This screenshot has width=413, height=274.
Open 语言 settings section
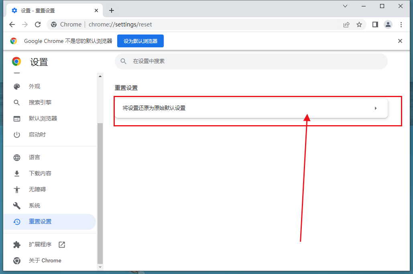49,157
